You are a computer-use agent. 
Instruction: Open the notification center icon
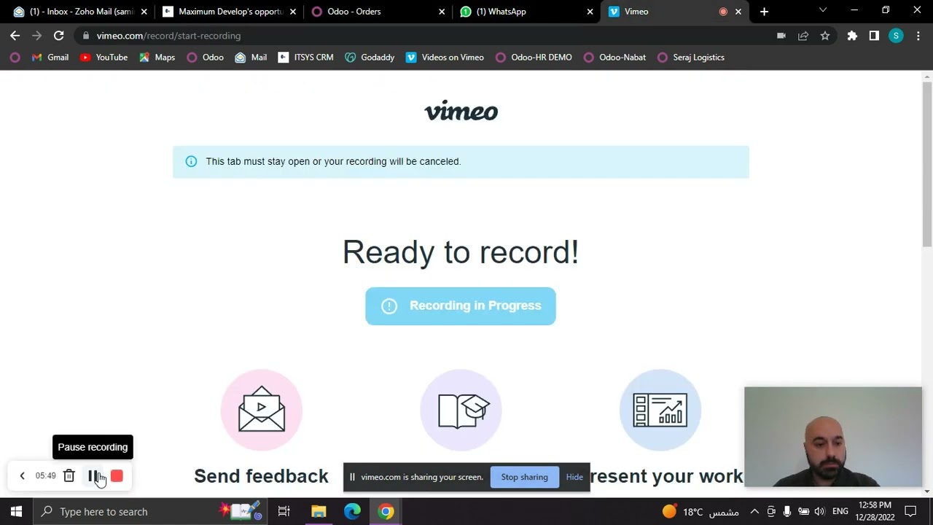[910, 512]
